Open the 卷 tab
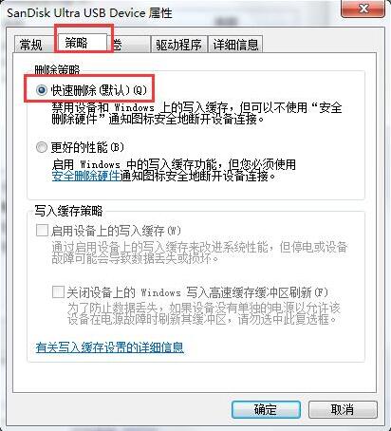Image resolution: width=391 pixels, height=431 pixels. 130,45
